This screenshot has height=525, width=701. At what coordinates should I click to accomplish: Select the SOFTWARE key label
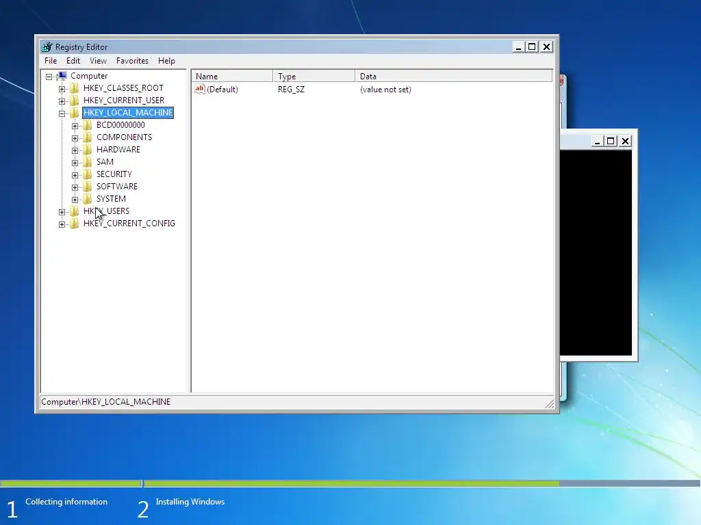coord(117,186)
